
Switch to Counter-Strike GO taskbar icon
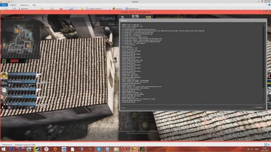[134, 149]
